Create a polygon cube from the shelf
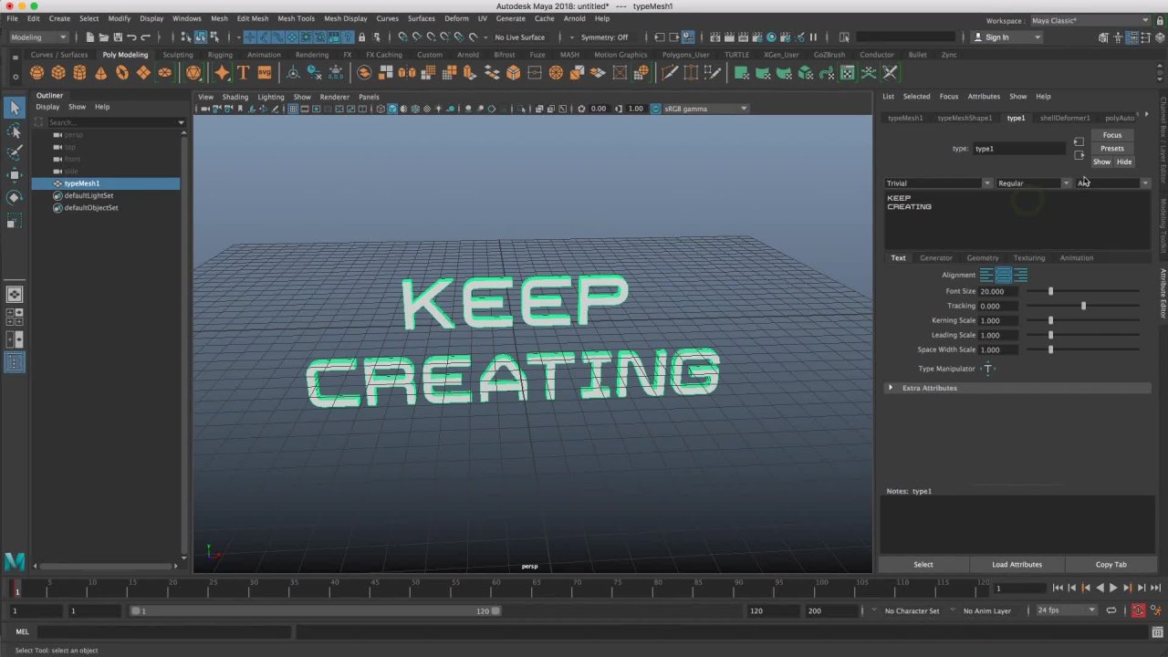This screenshot has width=1168, height=657. click(58, 73)
